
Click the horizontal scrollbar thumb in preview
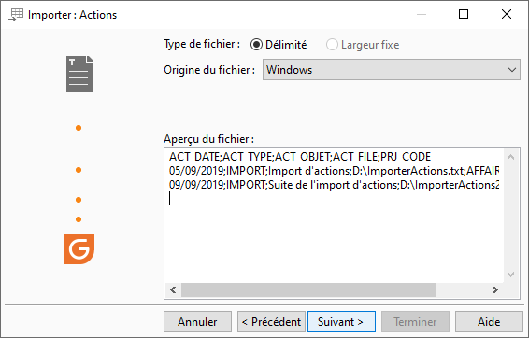click(308, 289)
